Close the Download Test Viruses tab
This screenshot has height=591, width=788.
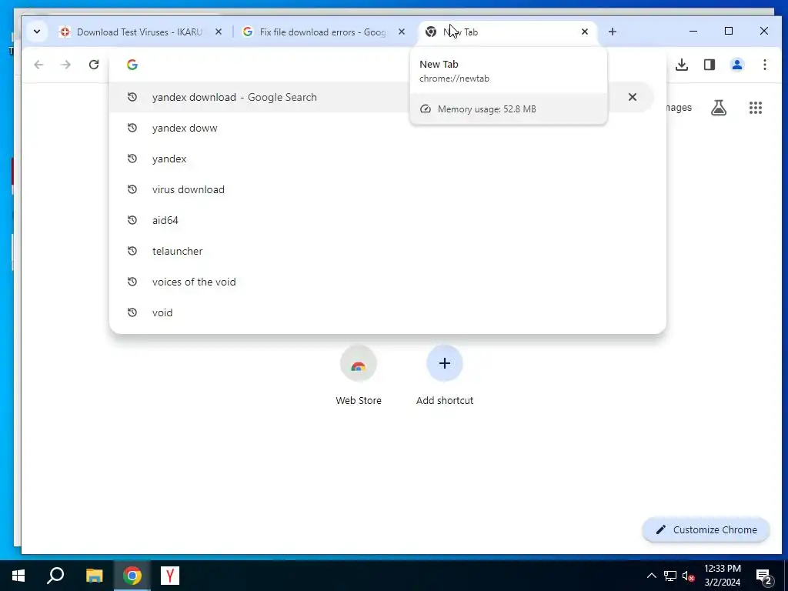click(218, 32)
